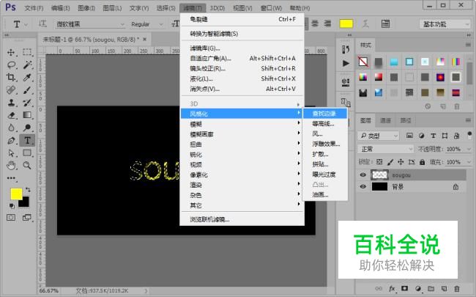Toggle visibility of the sougou layer
The image size is (476, 297).
coord(362,175)
